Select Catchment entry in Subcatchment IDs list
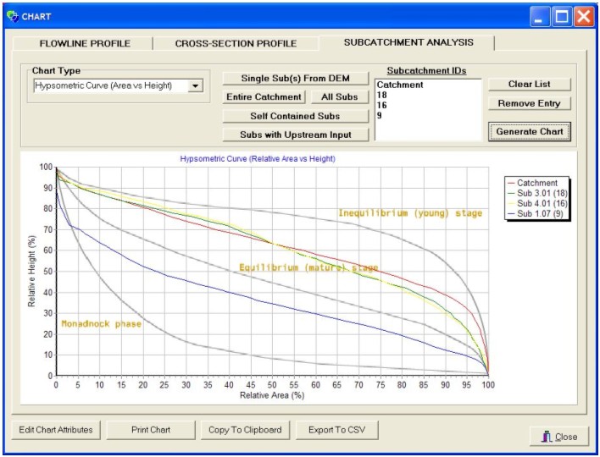 [400, 85]
